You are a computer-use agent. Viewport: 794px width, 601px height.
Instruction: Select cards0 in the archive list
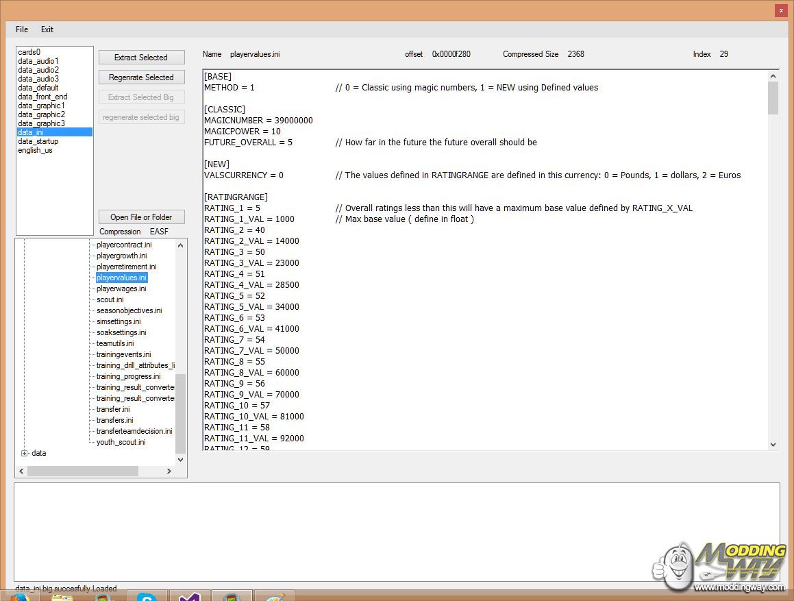tap(29, 52)
